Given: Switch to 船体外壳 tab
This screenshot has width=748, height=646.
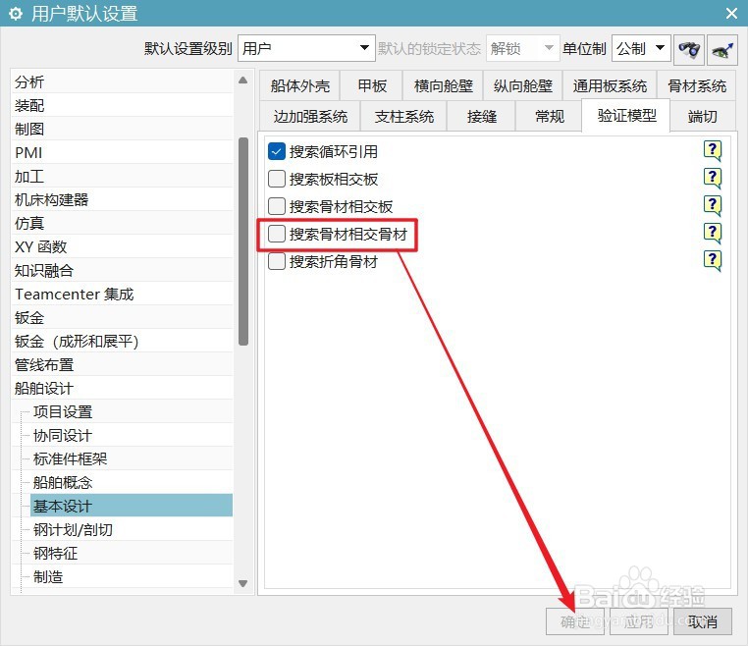Looking at the screenshot, I should tap(299, 85).
